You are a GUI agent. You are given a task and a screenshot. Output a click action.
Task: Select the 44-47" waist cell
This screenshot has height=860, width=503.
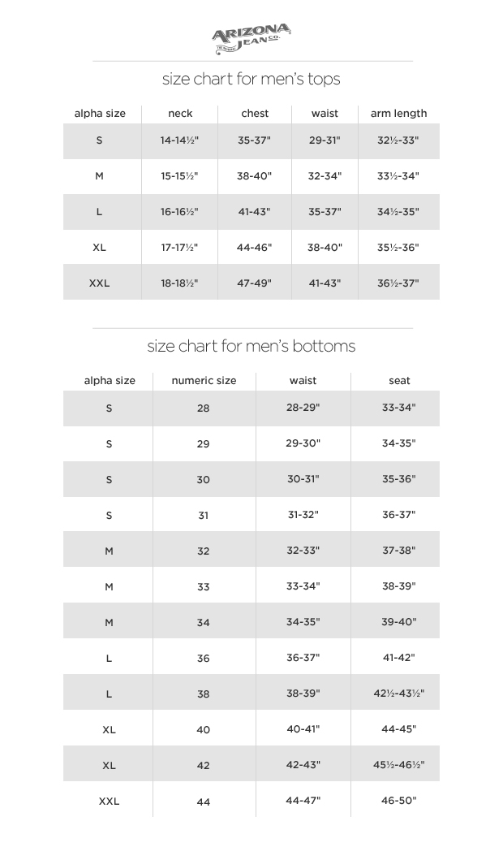pyautogui.click(x=303, y=801)
